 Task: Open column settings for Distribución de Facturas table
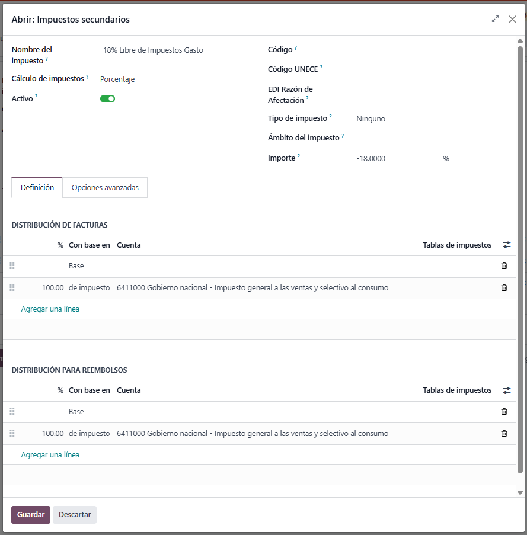tap(506, 245)
